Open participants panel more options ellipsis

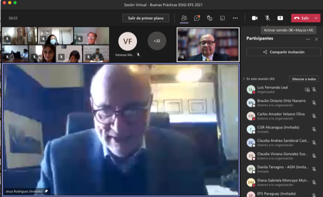pos(308,39)
